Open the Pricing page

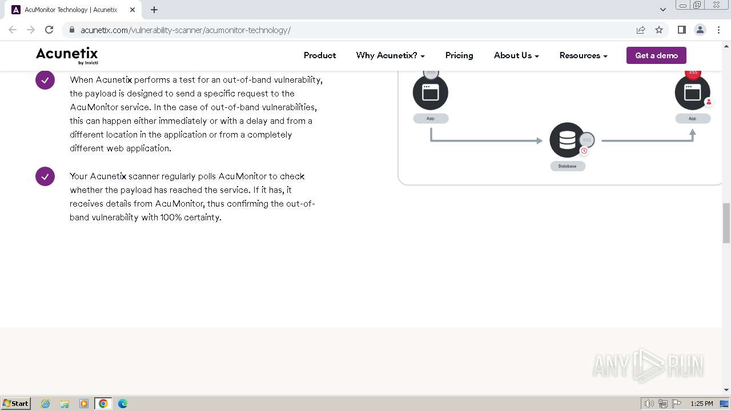pos(459,55)
